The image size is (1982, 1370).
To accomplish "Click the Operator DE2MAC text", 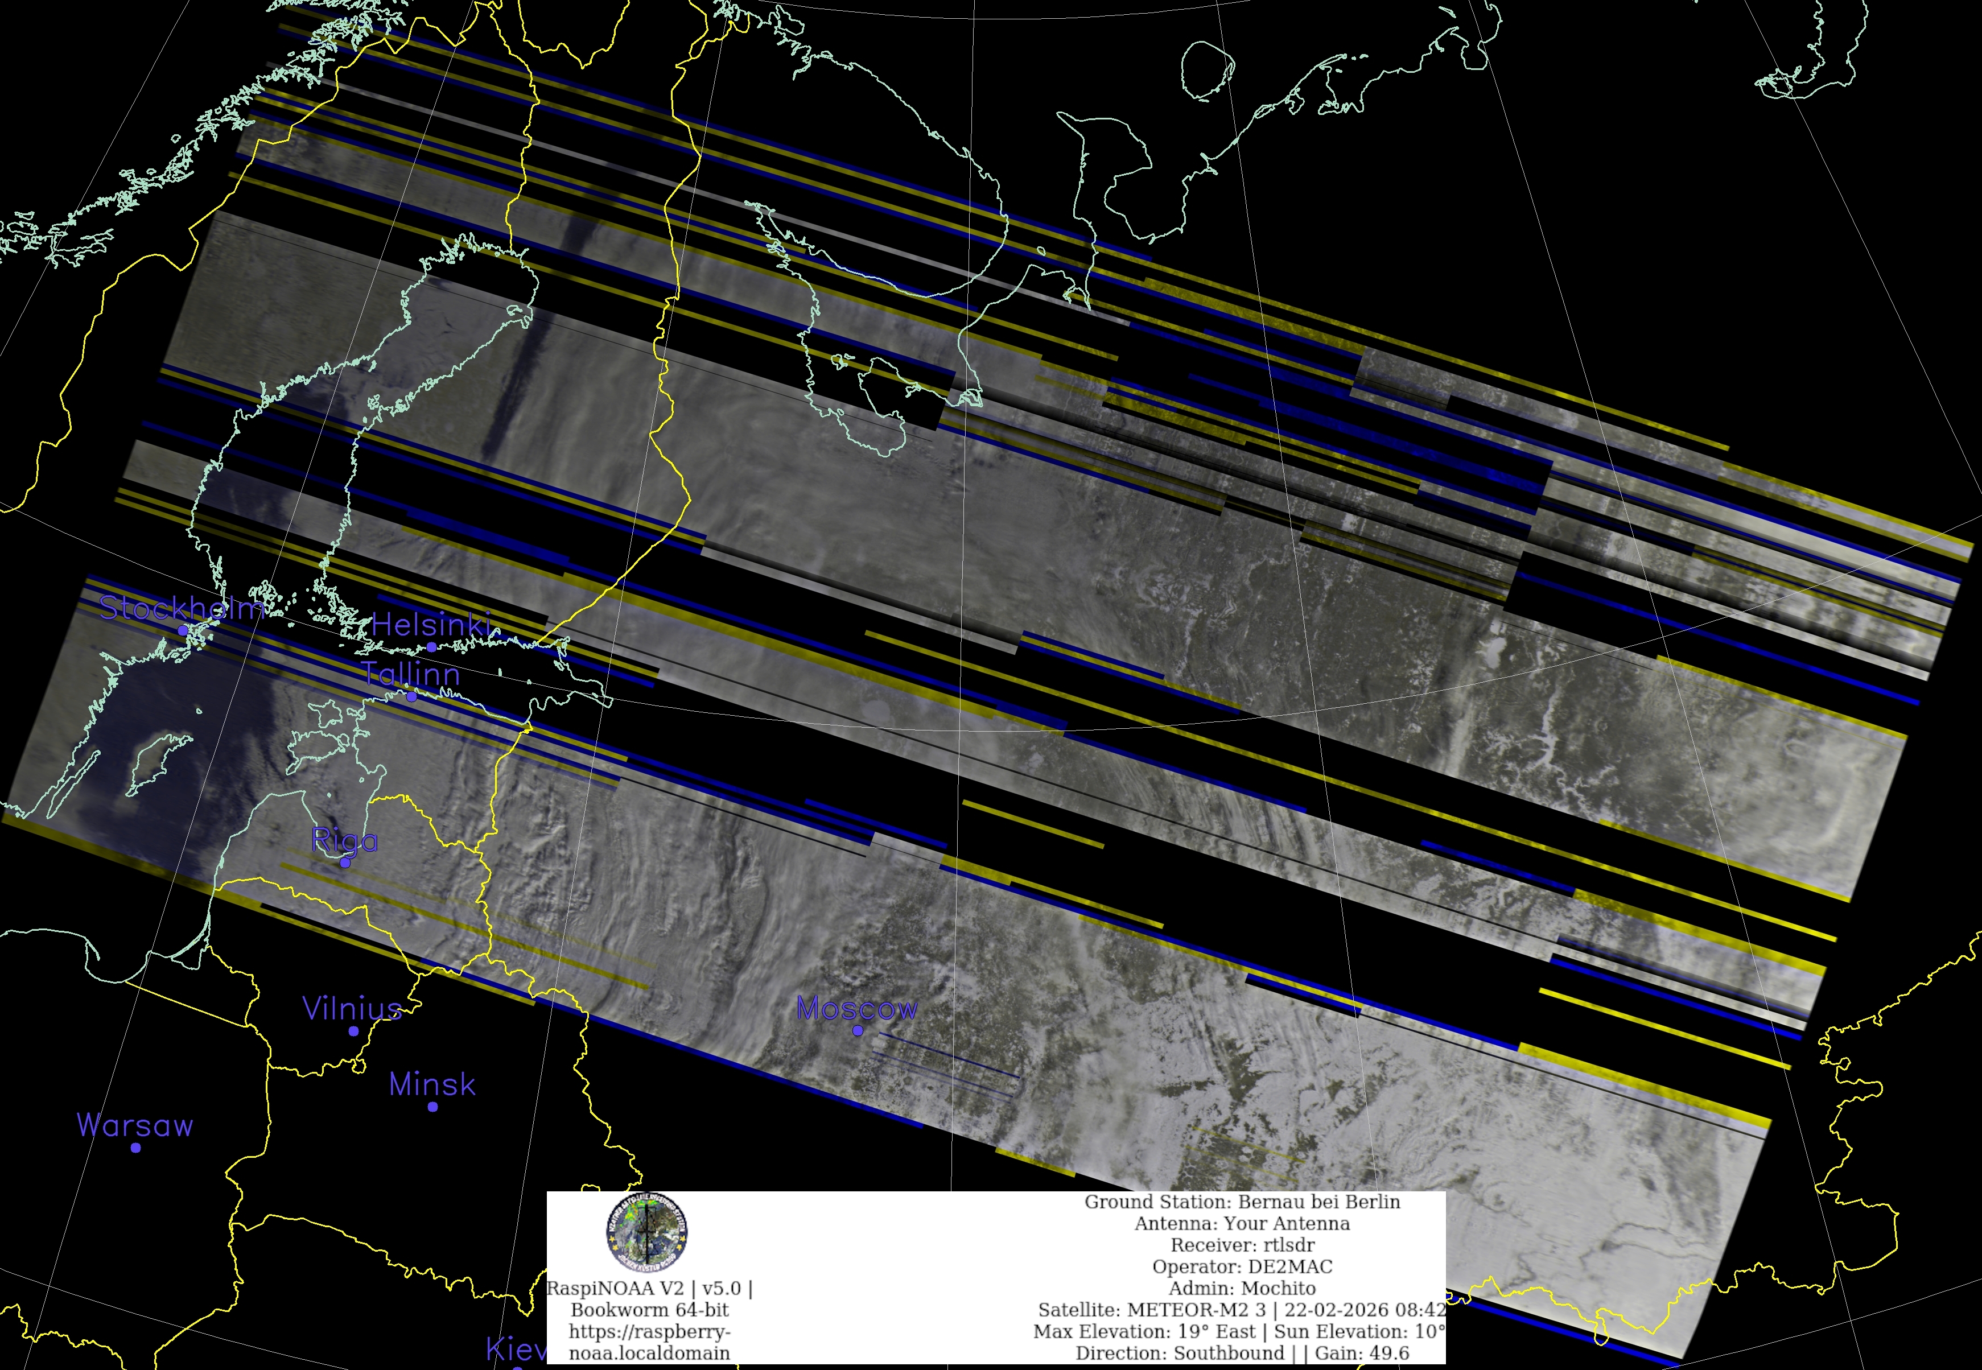I will pyautogui.click(x=1242, y=1266).
